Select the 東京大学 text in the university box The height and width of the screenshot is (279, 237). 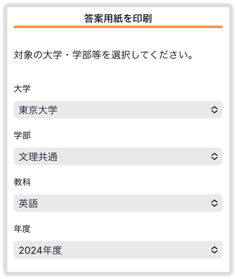pos(38,110)
